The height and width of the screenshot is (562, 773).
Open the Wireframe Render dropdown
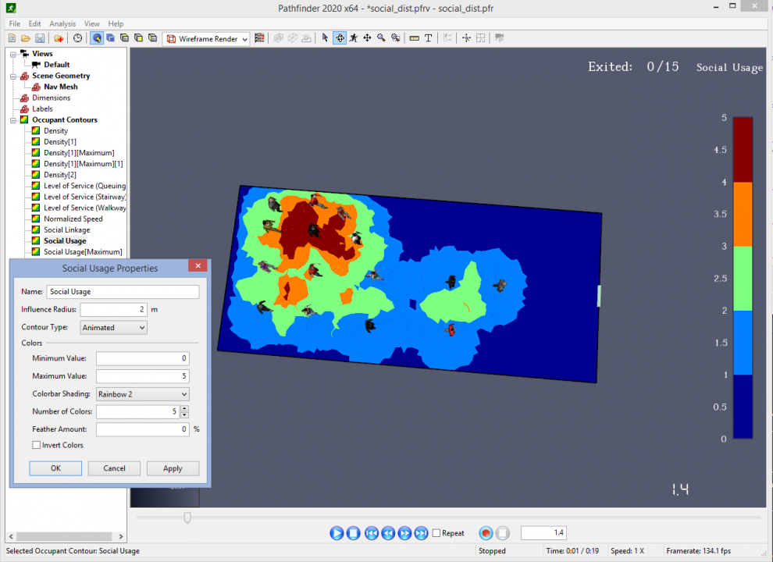point(246,38)
